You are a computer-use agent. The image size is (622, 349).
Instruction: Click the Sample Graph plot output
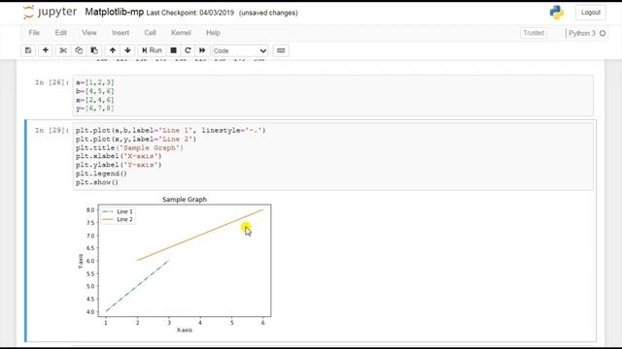click(175, 265)
